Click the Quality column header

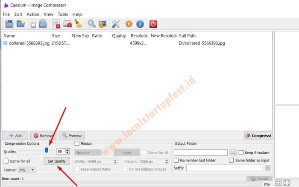(x=119, y=35)
